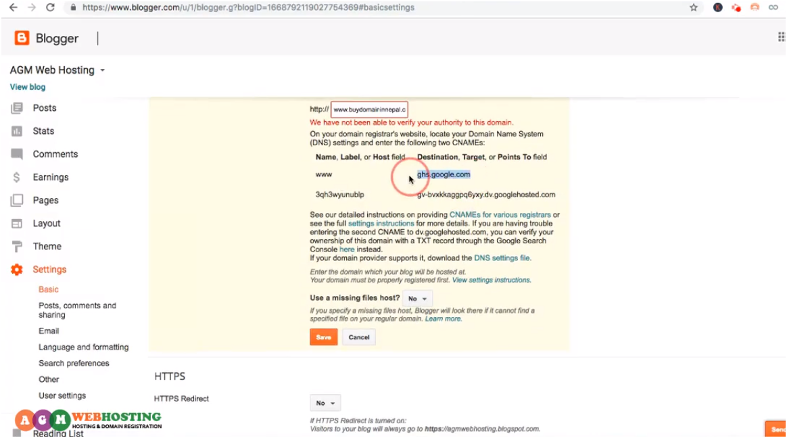Select the Basic settings item

tap(48, 289)
